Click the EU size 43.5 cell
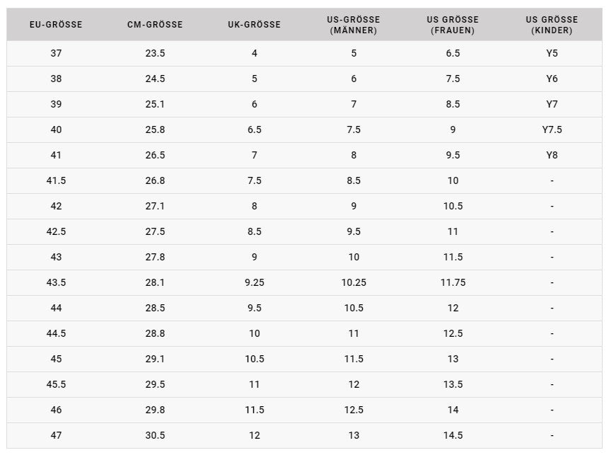The image size is (609, 455). [56, 282]
